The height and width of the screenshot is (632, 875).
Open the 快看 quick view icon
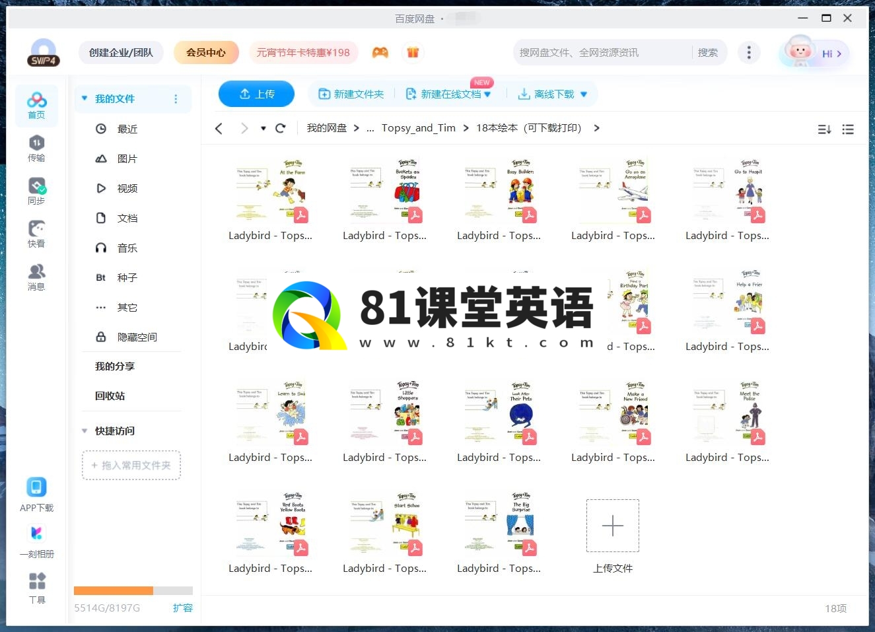(36, 234)
